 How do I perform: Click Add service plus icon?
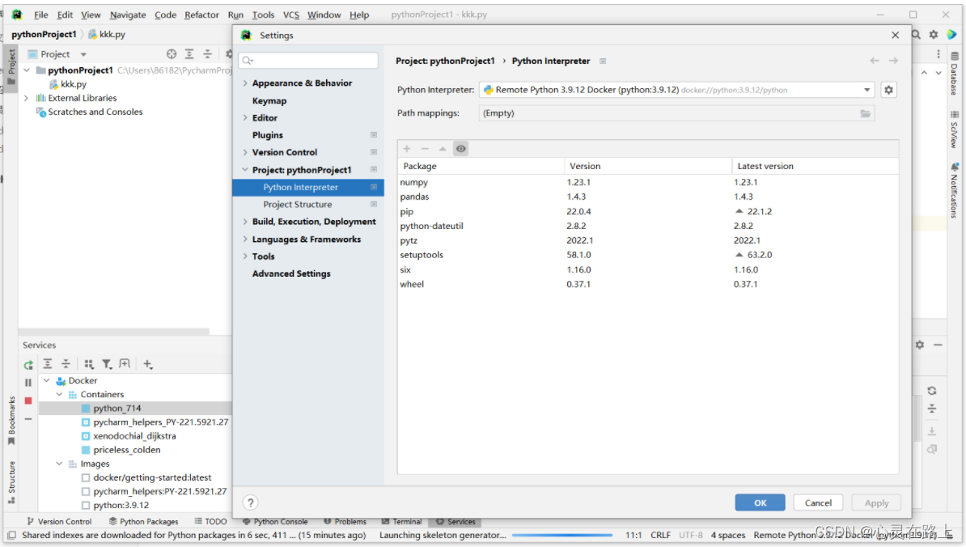148,364
